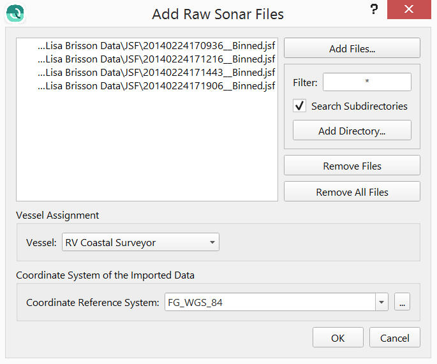Click empty area of the file list
Viewport: 437px width, 364px height.
click(147, 153)
